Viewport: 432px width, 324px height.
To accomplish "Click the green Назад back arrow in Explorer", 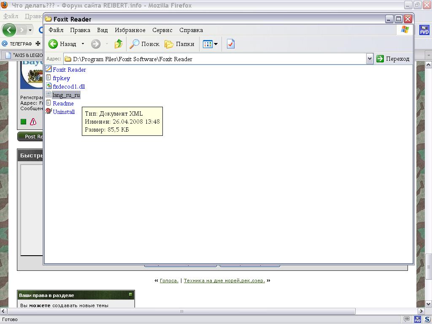I will pos(53,44).
